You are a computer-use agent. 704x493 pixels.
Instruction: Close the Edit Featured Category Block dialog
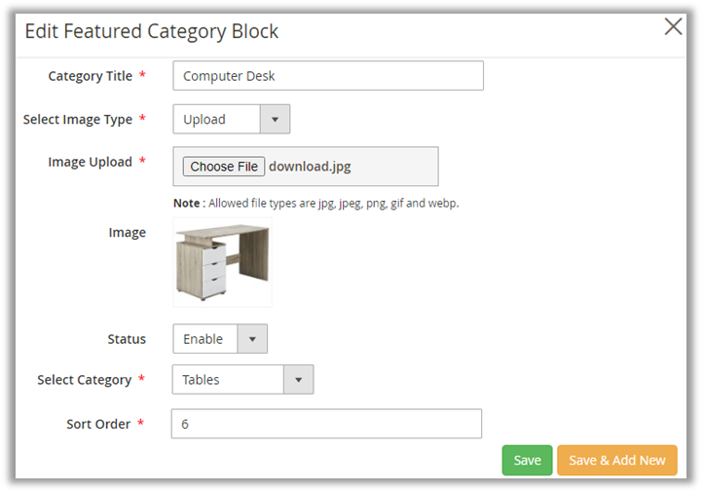[x=673, y=27]
